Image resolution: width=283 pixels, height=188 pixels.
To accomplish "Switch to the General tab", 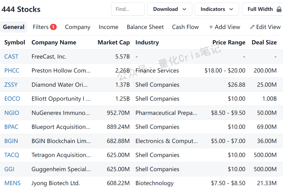I will (x=14, y=27).
